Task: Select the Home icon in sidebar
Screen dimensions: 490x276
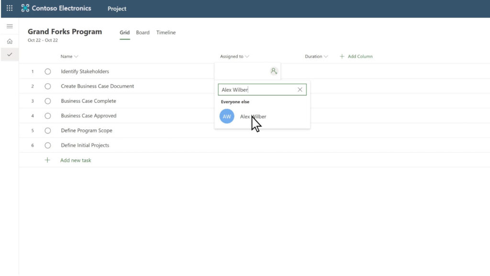Action: click(x=9, y=41)
